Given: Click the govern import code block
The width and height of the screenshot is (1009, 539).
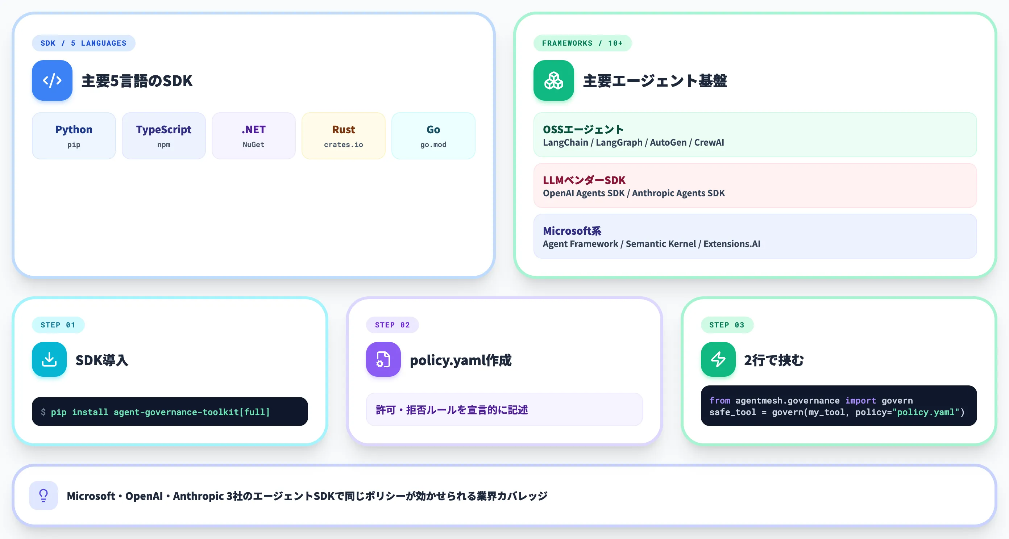Looking at the screenshot, I should pos(839,406).
